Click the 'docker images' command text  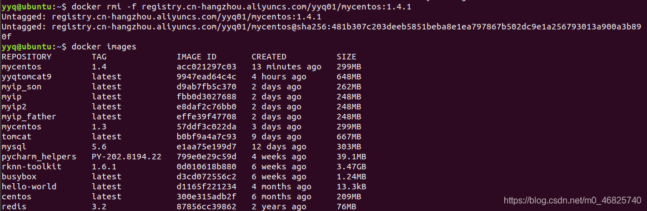104,47
